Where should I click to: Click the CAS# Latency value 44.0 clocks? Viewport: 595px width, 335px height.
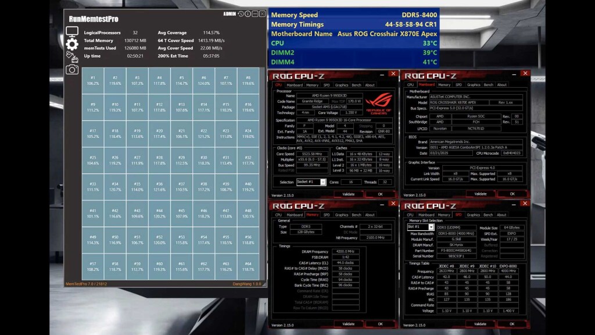[345, 263]
